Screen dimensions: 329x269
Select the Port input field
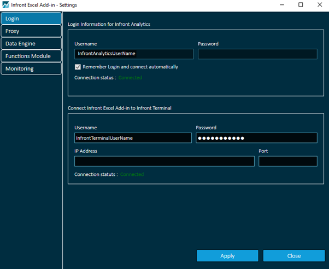point(287,161)
